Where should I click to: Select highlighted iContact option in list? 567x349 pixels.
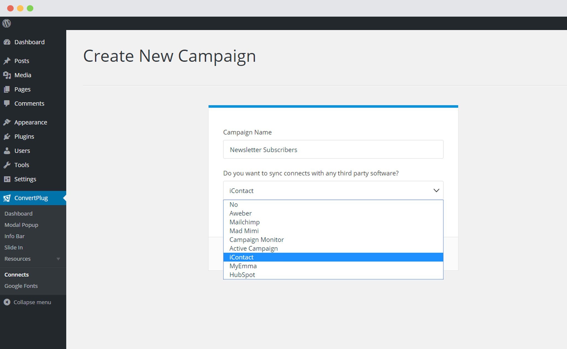[x=333, y=257]
